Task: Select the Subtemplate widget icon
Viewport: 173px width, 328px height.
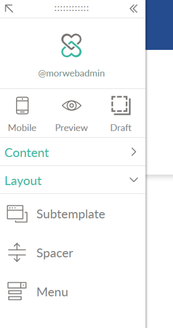Action: tap(17, 214)
